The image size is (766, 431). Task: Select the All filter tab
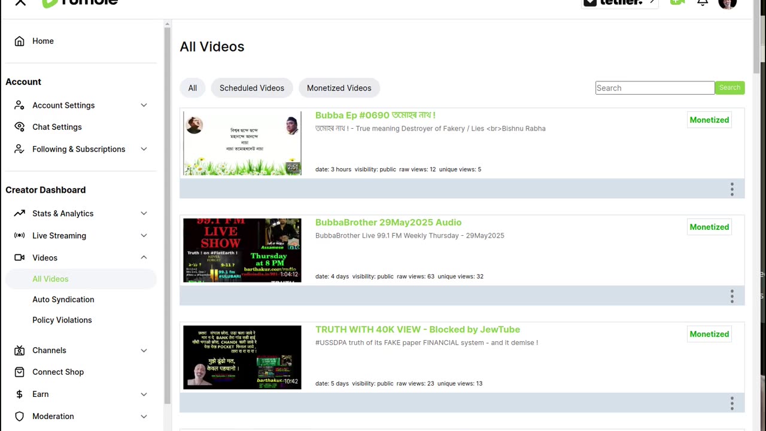[x=192, y=88]
